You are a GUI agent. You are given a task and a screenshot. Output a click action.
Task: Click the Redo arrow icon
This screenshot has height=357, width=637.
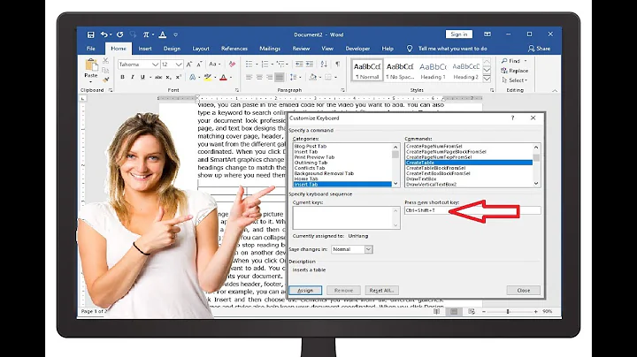tap(119, 34)
